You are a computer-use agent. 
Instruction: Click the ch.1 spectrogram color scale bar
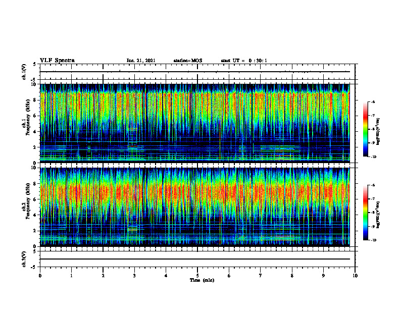coord(366,129)
